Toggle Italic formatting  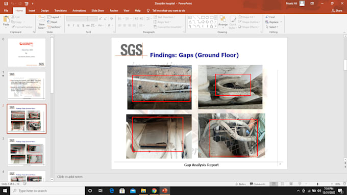(73, 25)
